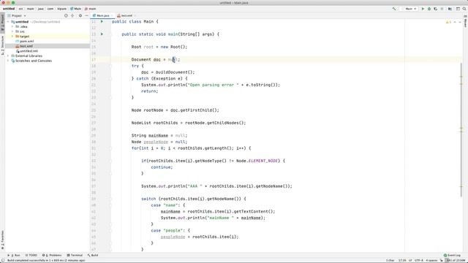Hide the Project panel with minus icon

(86, 15)
